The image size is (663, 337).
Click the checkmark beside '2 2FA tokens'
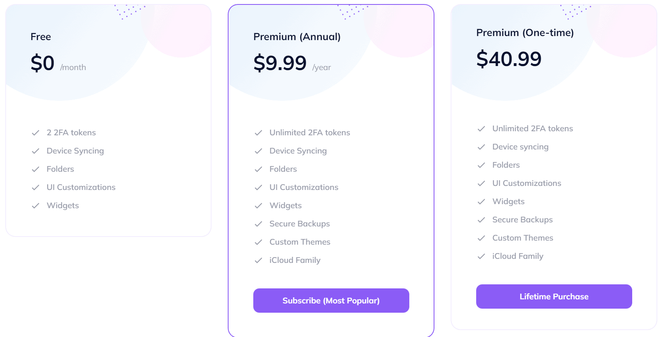tap(35, 132)
